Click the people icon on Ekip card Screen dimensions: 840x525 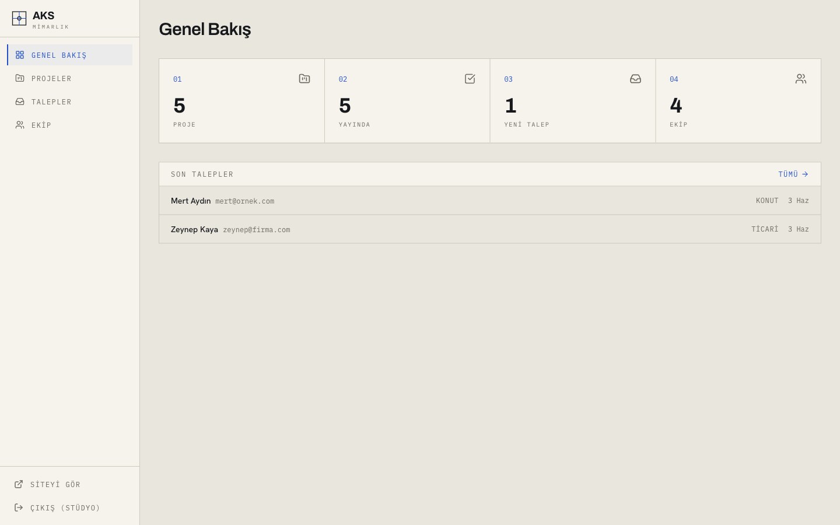pyautogui.click(x=801, y=79)
